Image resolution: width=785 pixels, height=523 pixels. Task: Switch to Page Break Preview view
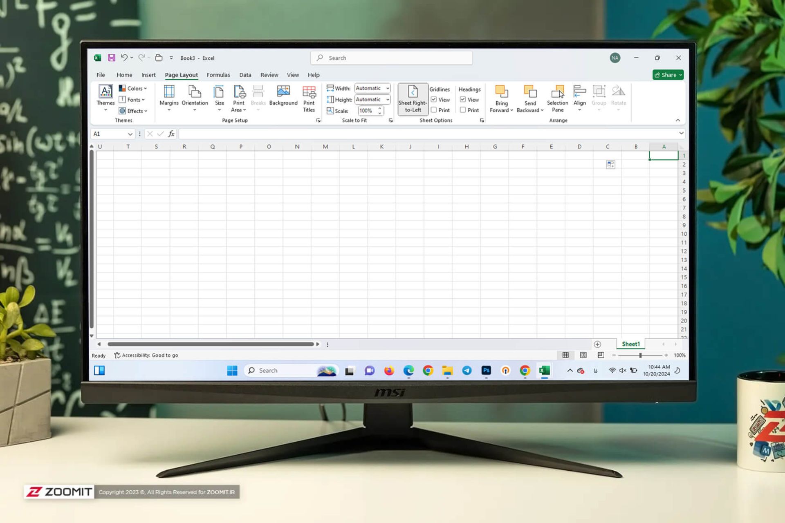(x=601, y=355)
